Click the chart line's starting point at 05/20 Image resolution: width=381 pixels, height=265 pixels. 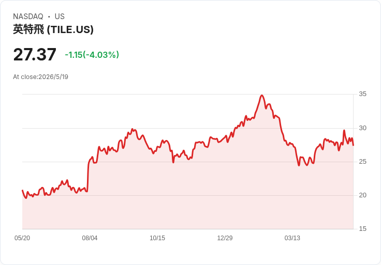(23, 190)
